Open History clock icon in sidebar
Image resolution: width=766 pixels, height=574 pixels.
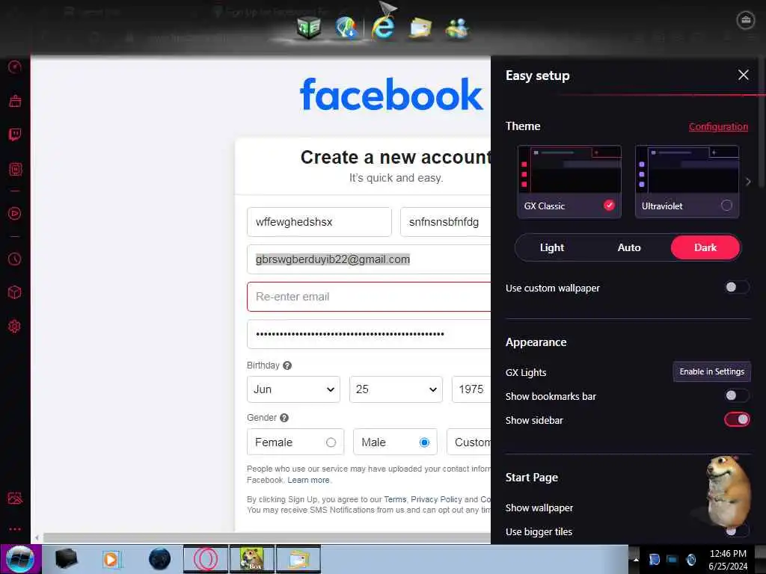point(15,259)
